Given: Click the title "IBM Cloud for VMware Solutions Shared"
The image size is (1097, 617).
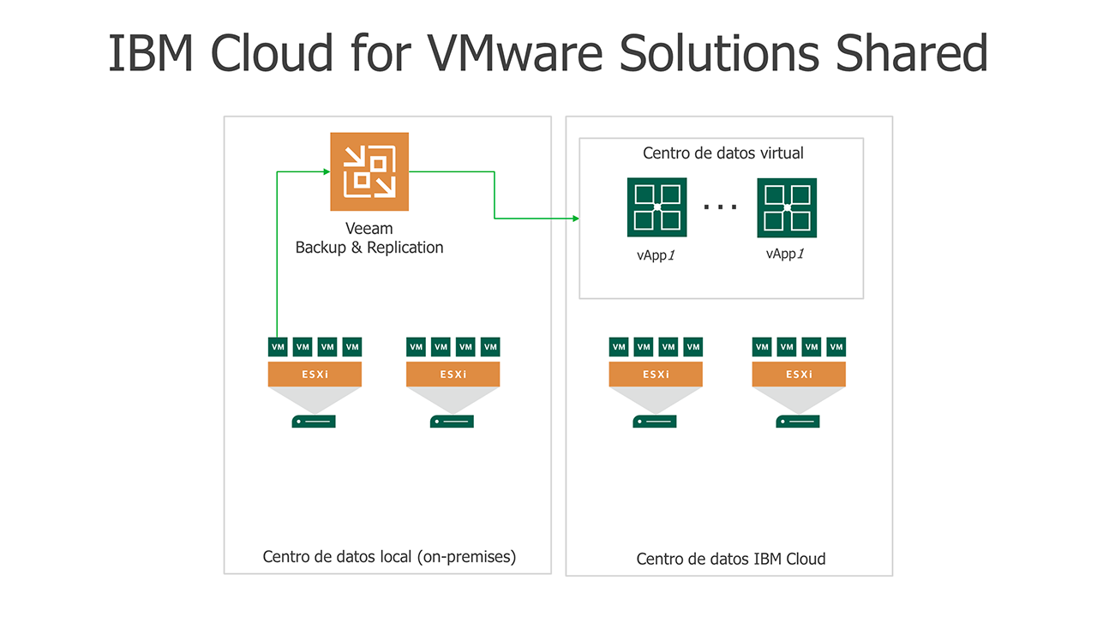Looking at the screenshot, I should click(x=548, y=53).
